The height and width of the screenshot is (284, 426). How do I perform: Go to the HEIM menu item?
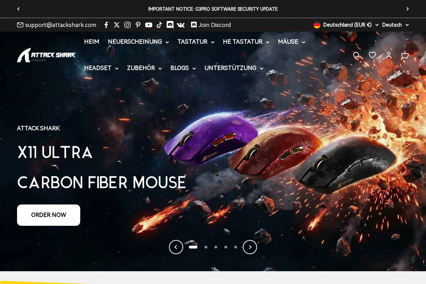point(92,42)
